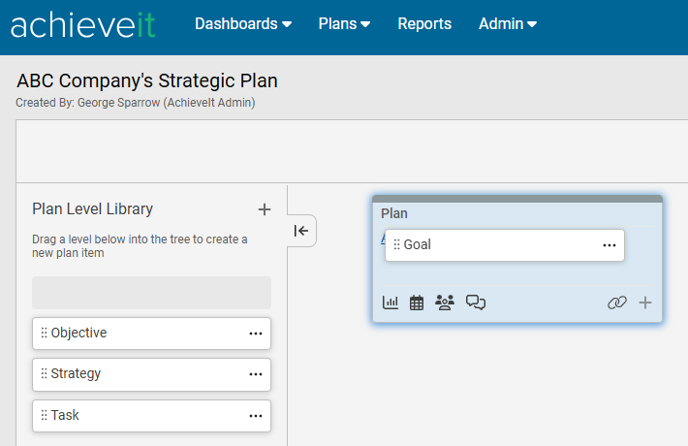Go to Reports in the top navigation
This screenshot has height=446, width=688.
(424, 24)
